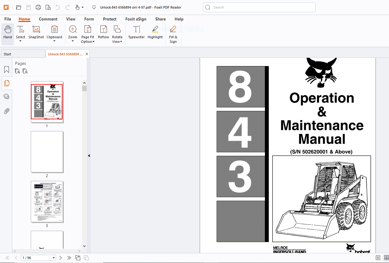Expand the Zoom dropdown arrow

coord(73,41)
